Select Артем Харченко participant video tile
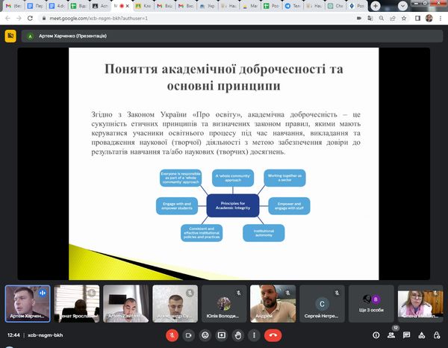Screen dimensions: 448x348 click(x=28, y=302)
